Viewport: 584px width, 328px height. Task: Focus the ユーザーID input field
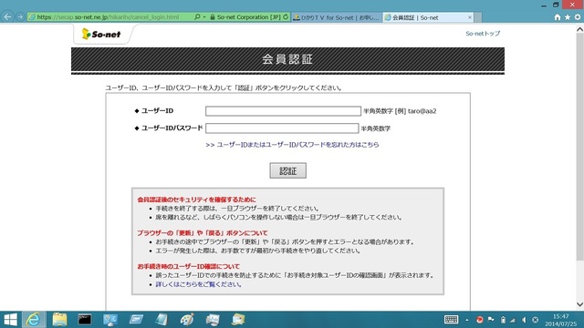[283, 111]
